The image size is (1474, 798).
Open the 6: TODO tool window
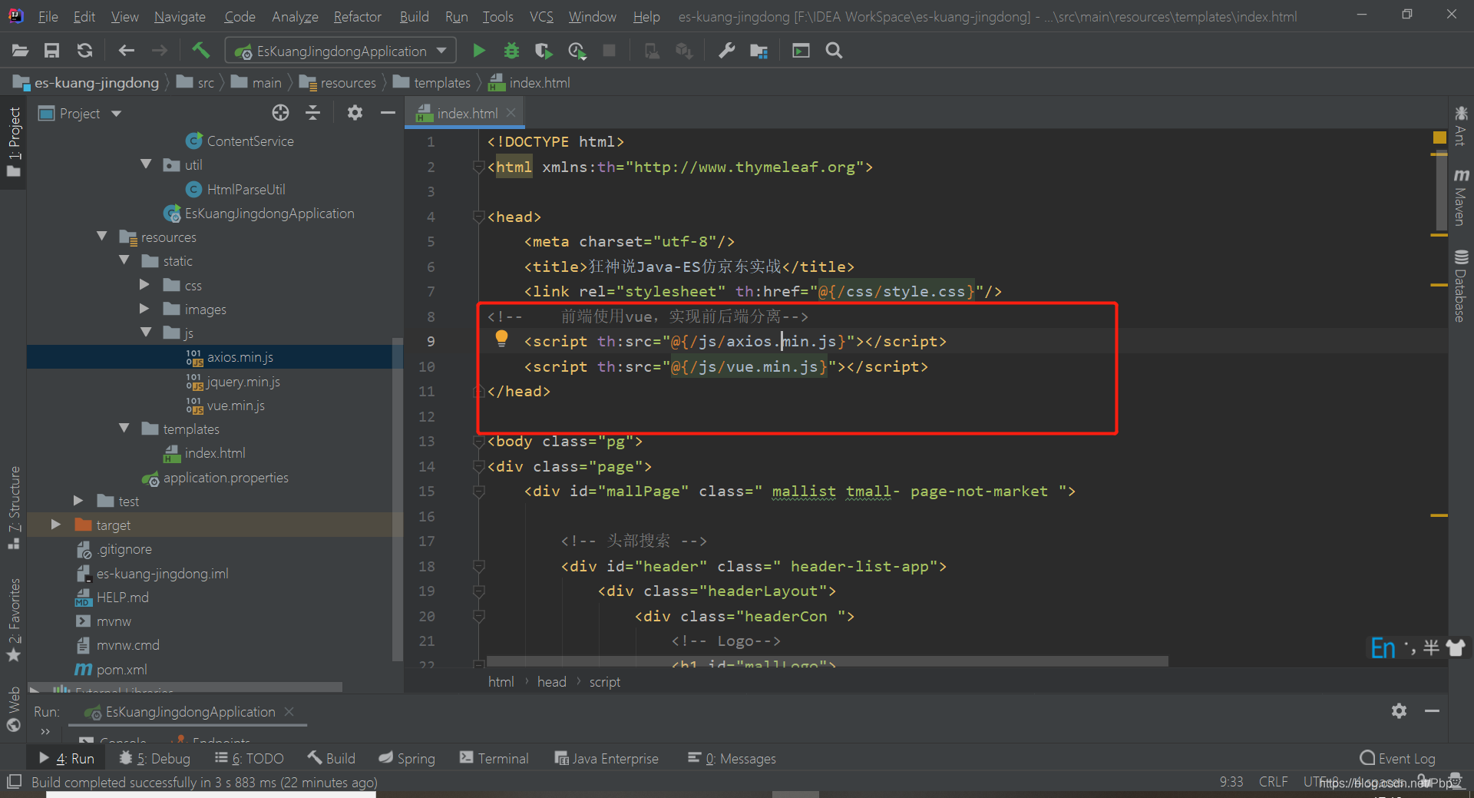(249, 758)
